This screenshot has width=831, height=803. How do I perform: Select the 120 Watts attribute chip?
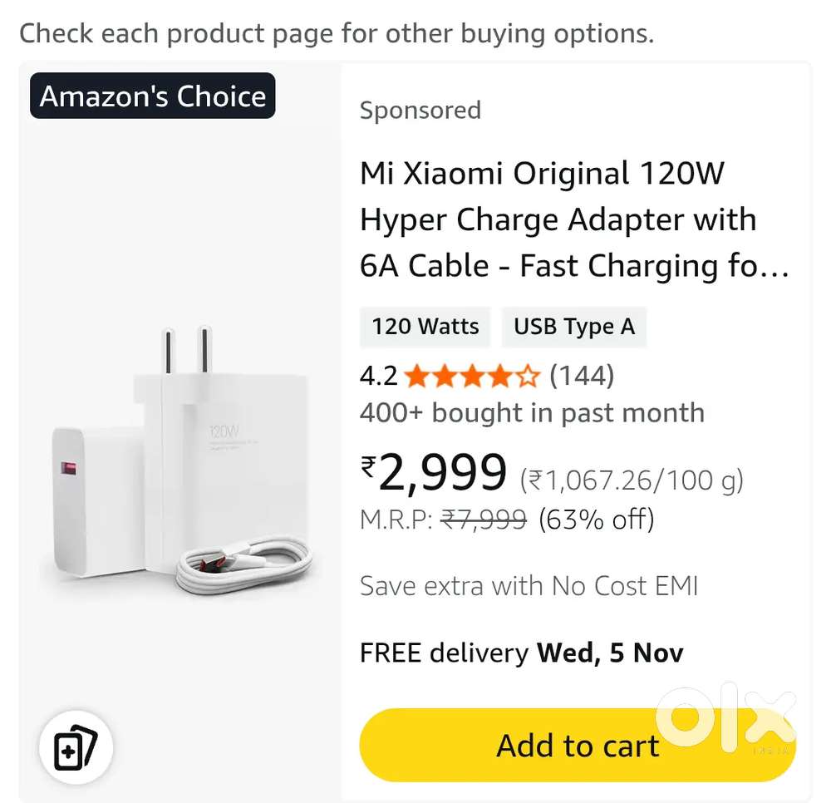click(x=425, y=327)
